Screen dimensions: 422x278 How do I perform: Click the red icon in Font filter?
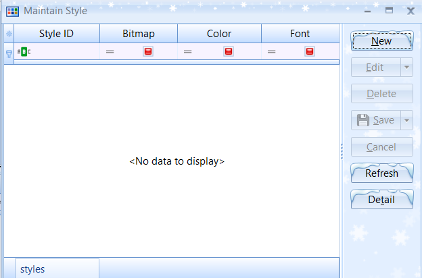point(310,52)
